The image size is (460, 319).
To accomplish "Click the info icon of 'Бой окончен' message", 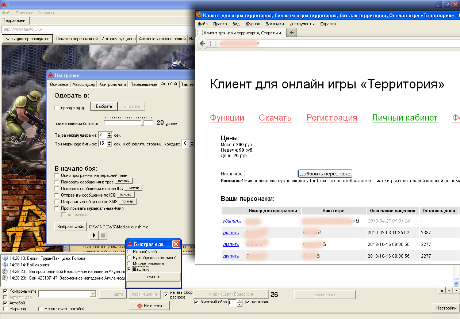I will (5, 264).
